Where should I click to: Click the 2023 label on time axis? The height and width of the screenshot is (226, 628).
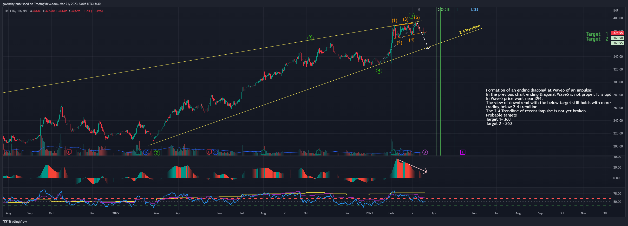click(369, 213)
